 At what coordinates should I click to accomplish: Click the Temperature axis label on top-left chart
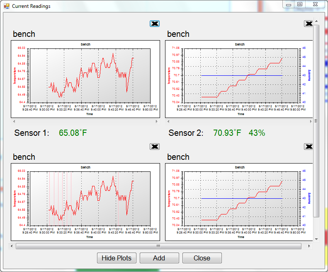[15, 76]
